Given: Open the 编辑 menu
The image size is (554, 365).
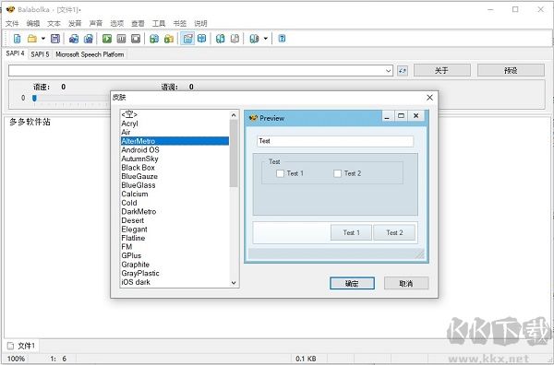Looking at the screenshot, I should point(33,23).
